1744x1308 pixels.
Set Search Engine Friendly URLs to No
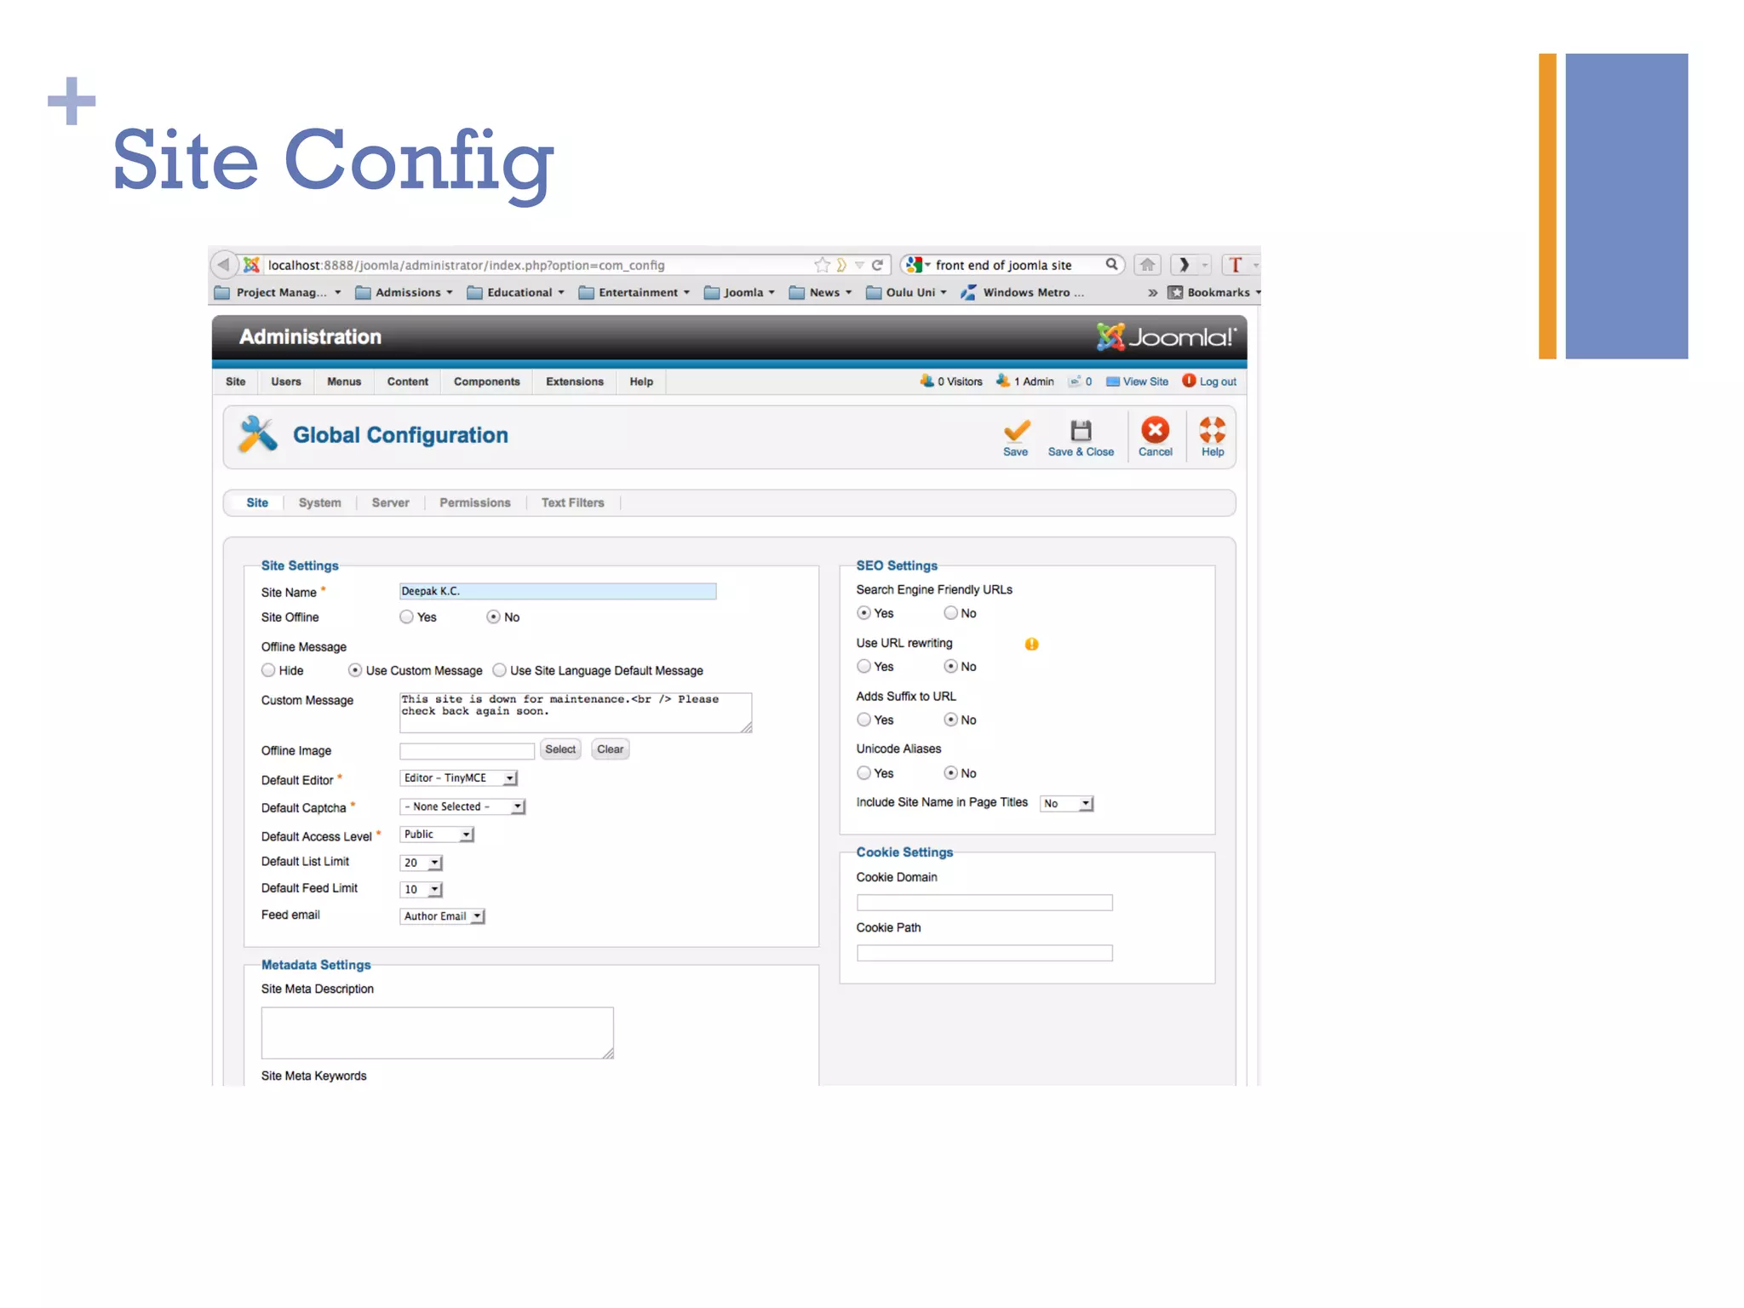click(x=950, y=612)
